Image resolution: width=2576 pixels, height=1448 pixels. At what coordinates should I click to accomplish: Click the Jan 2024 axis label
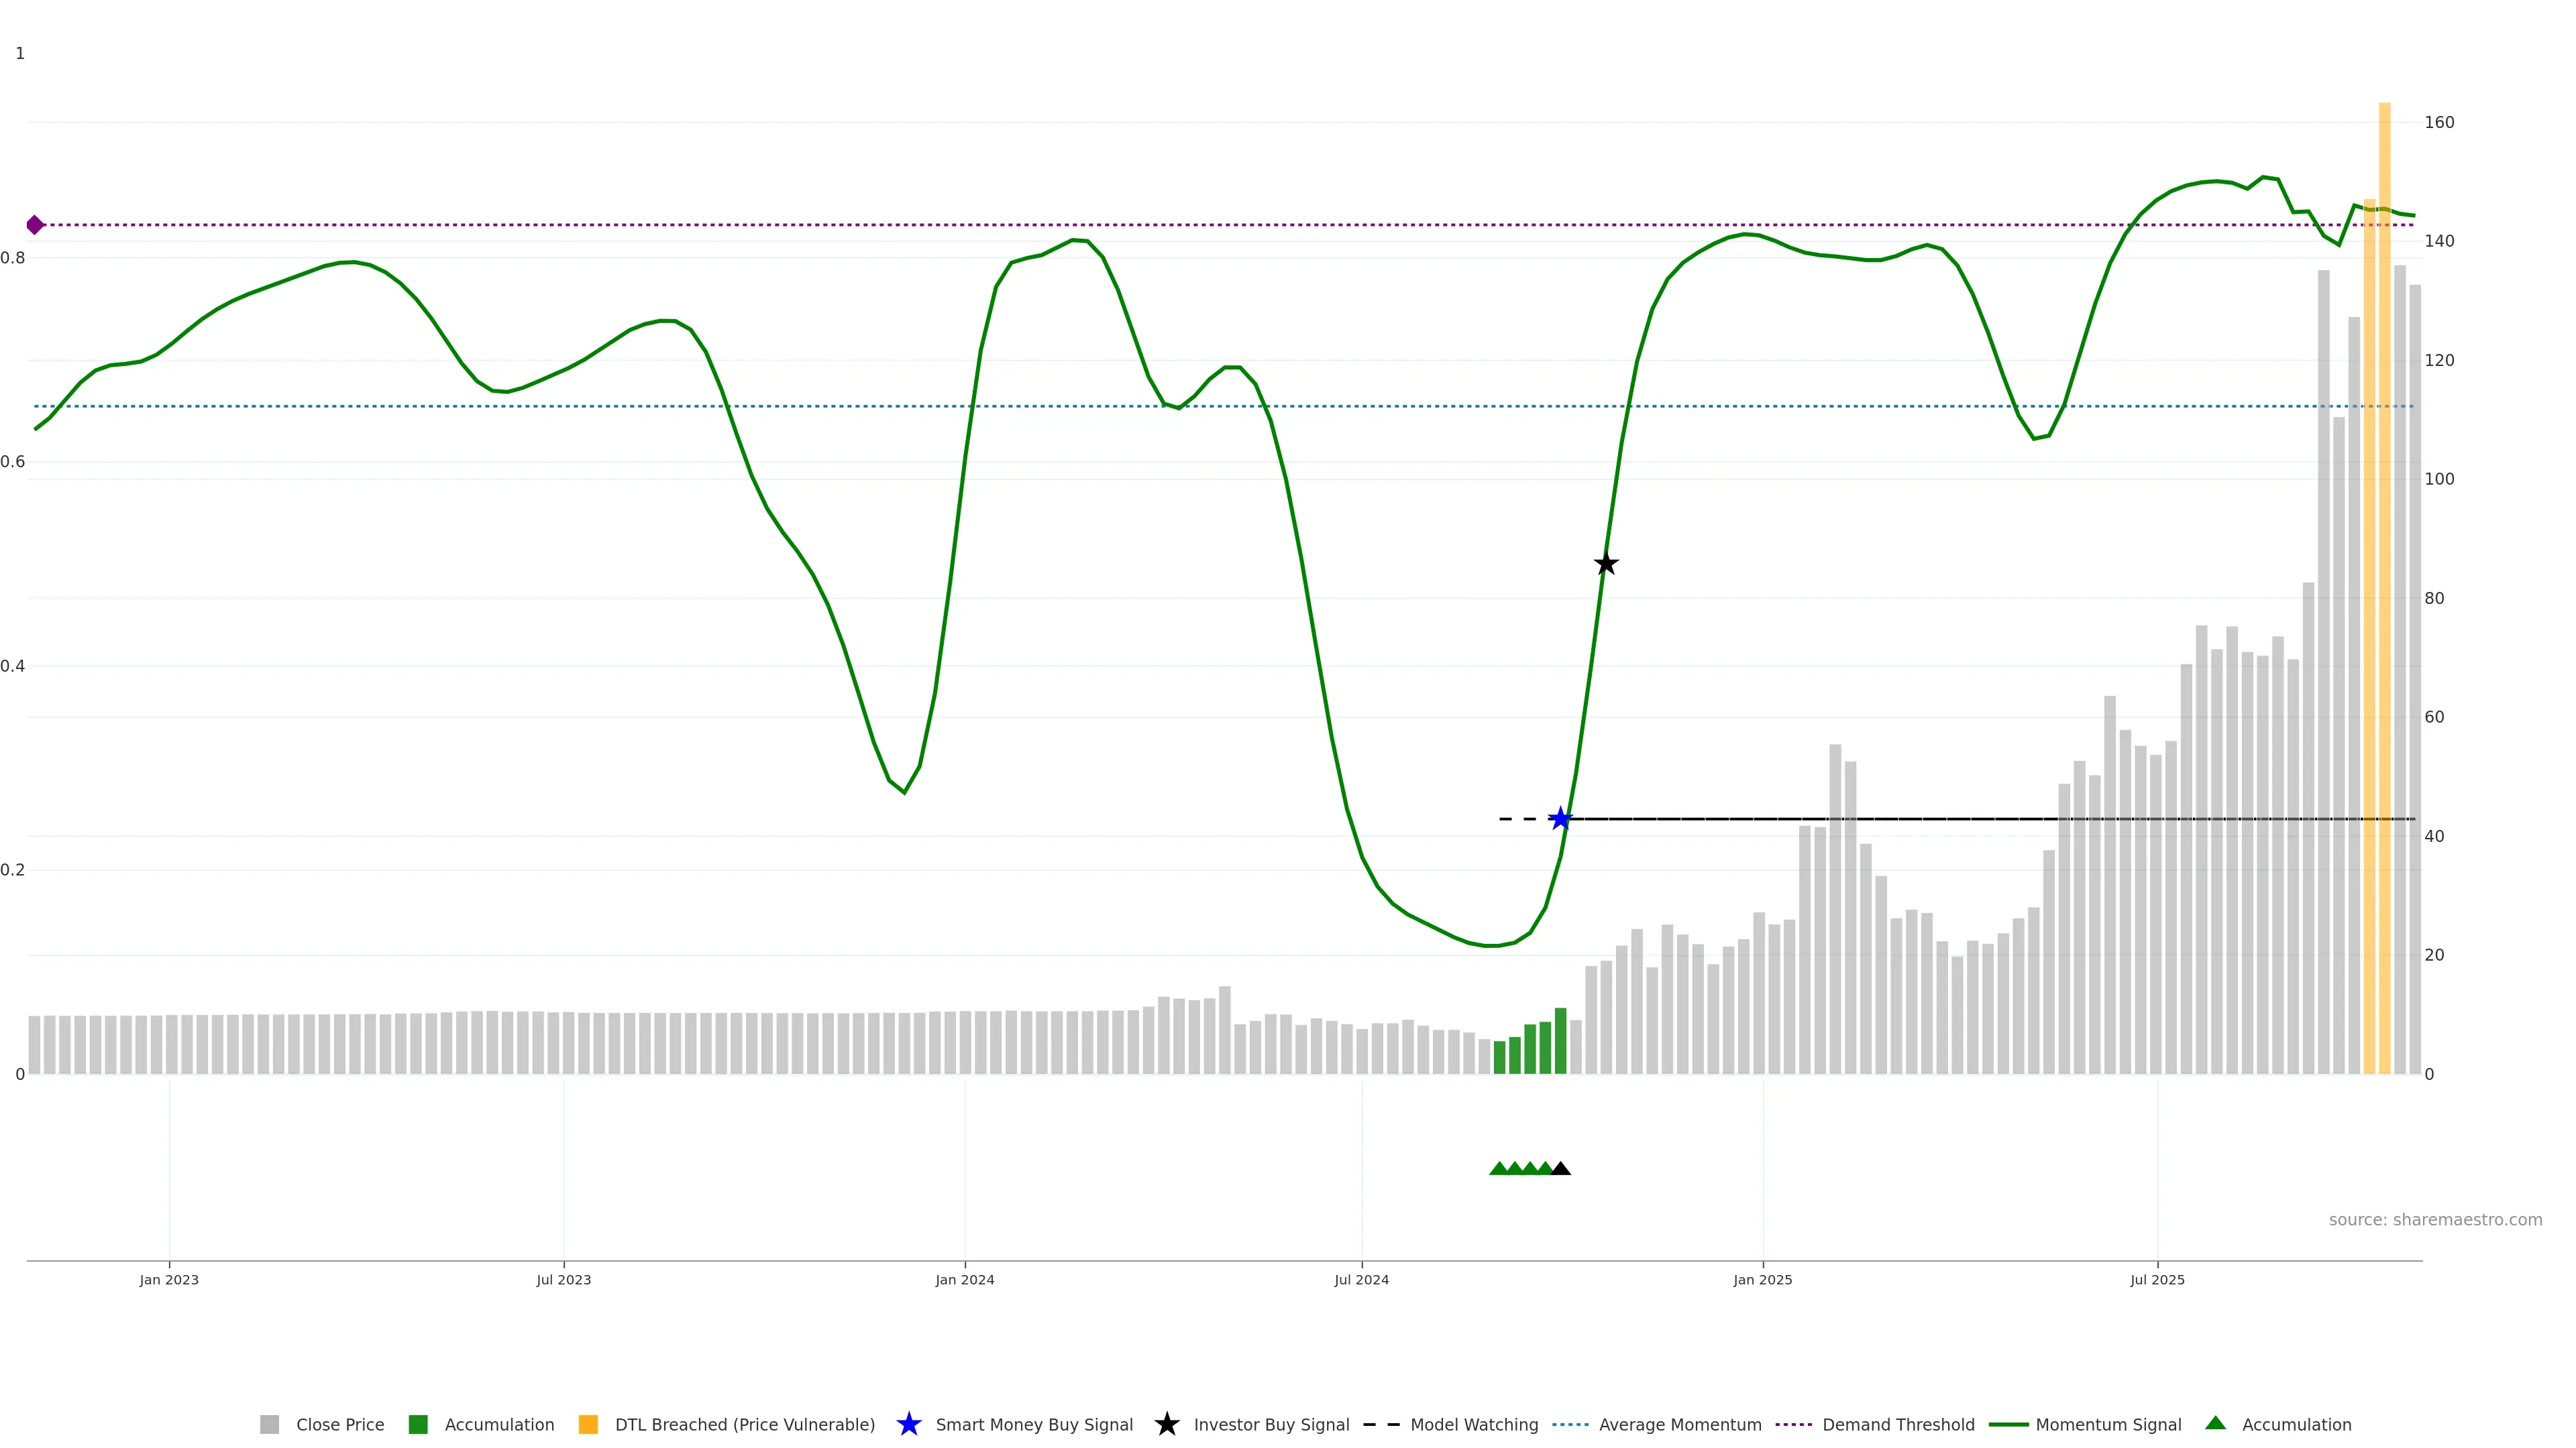tap(964, 1280)
